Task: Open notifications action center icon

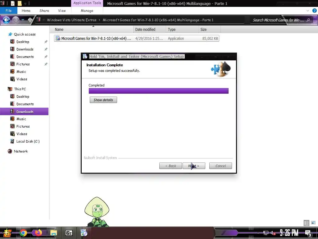Action: (x=308, y=233)
